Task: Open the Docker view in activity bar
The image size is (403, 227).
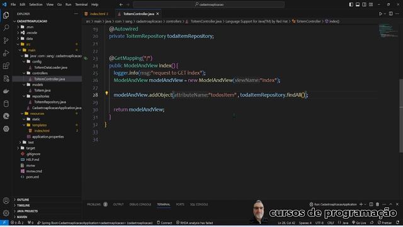Action: coord(6,91)
